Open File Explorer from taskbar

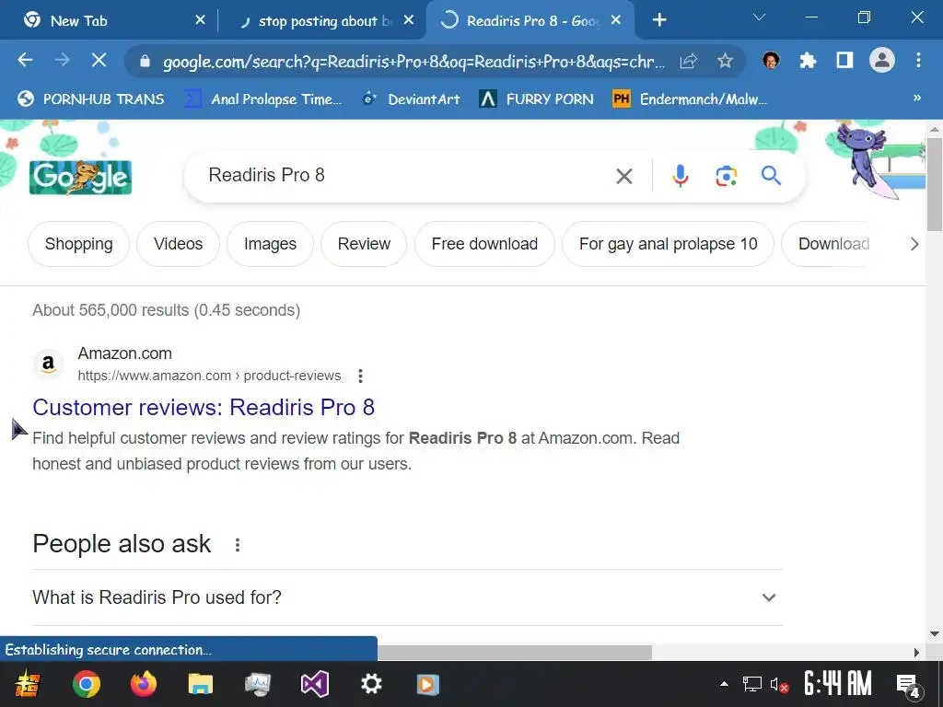(x=200, y=684)
